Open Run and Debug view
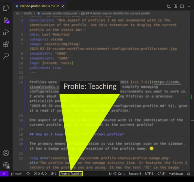Image resolution: width=194 pixels, height=182 pixels. (x=6, y=32)
